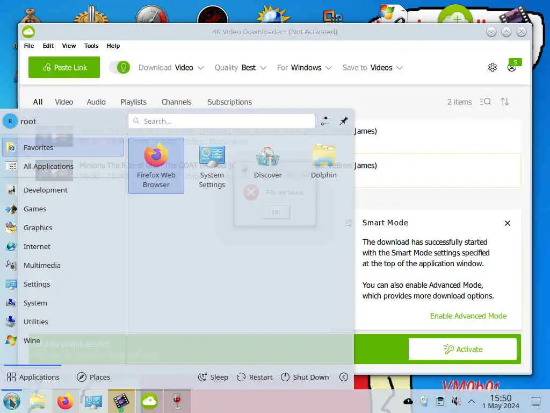Launch Dolphin from favorites
Screen dimensions: 550x413
tap(323, 166)
